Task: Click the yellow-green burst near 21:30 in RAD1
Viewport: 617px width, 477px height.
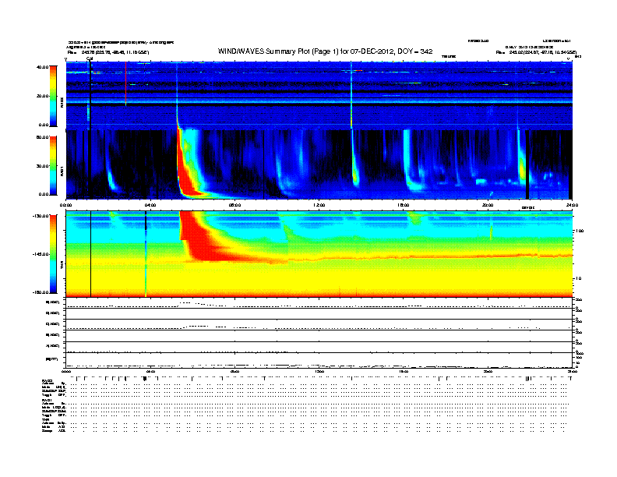Action: [523, 168]
